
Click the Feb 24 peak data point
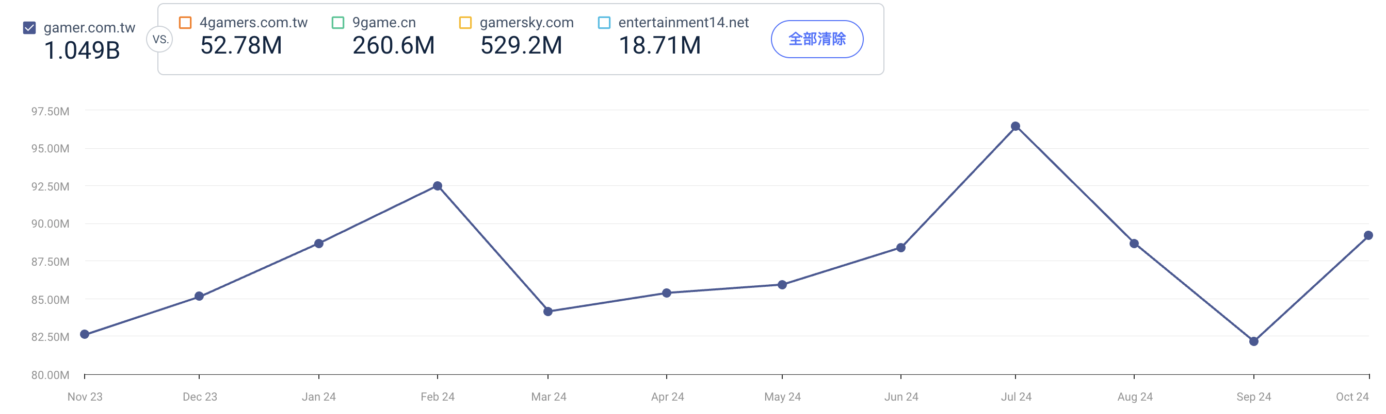coord(438,186)
